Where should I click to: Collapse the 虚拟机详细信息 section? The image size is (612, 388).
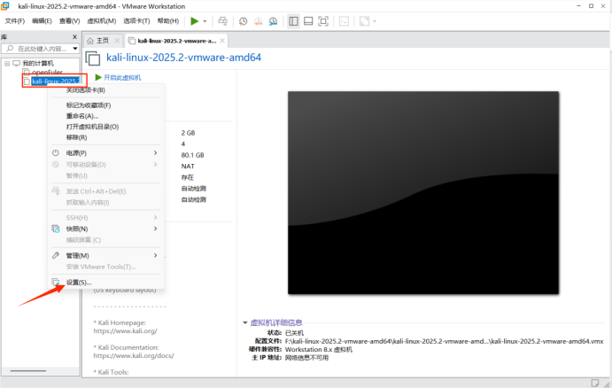245,322
